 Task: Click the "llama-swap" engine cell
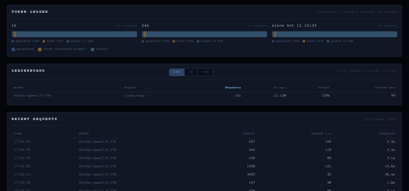coord(134,96)
